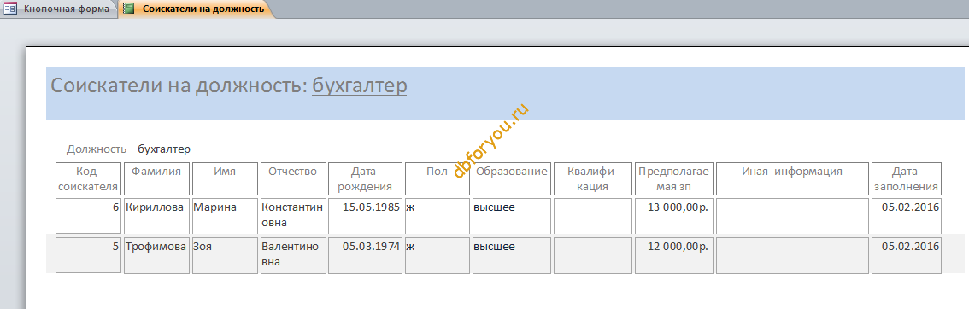Click the Дата рождения column header
This screenshot has width=969, height=309.
tap(365, 179)
